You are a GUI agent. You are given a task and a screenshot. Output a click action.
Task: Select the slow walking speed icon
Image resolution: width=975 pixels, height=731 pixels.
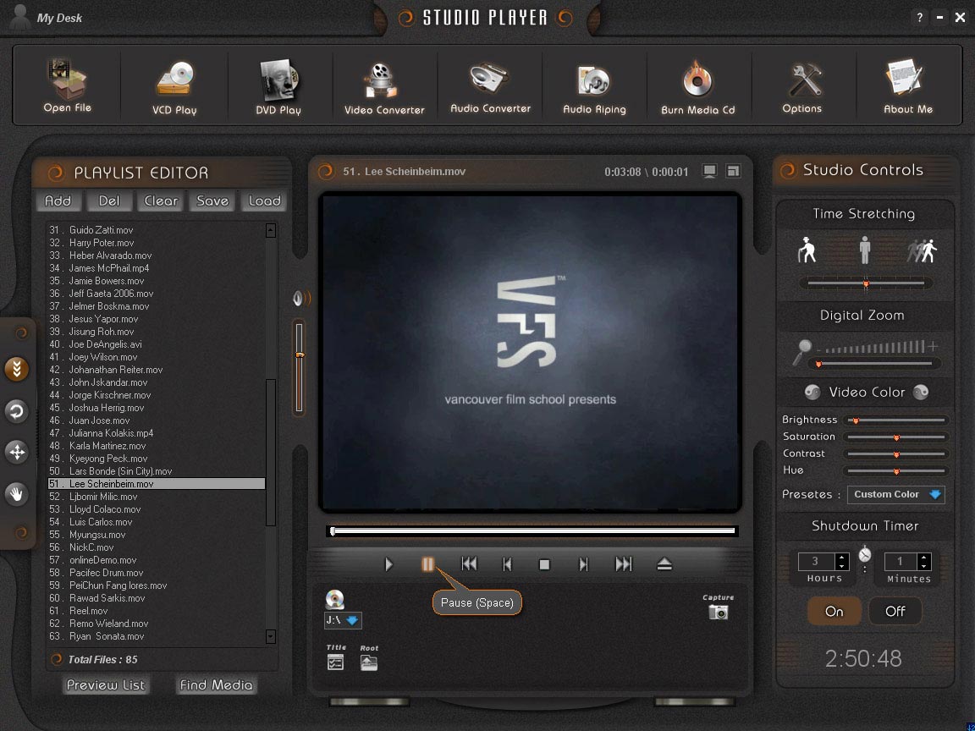(x=807, y=250)
